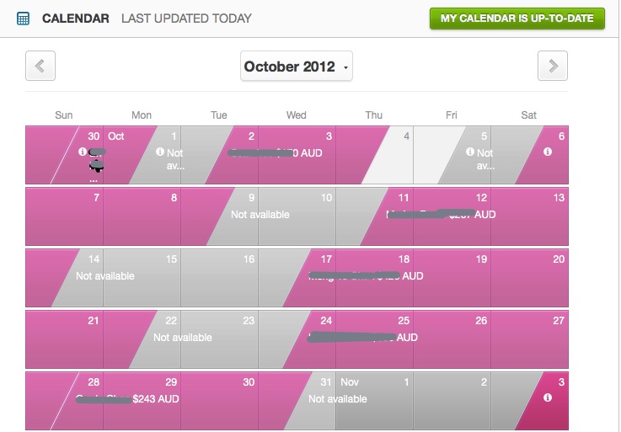Select the 'Not available' block on October 31
This screenshot has width=621, height=432.
coord(338,399)
